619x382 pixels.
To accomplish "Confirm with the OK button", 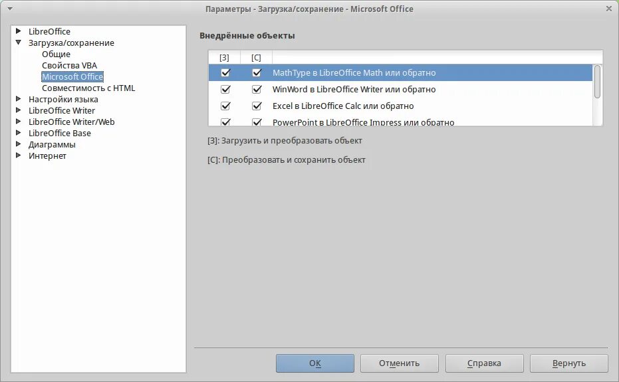I will pos(315,363).
